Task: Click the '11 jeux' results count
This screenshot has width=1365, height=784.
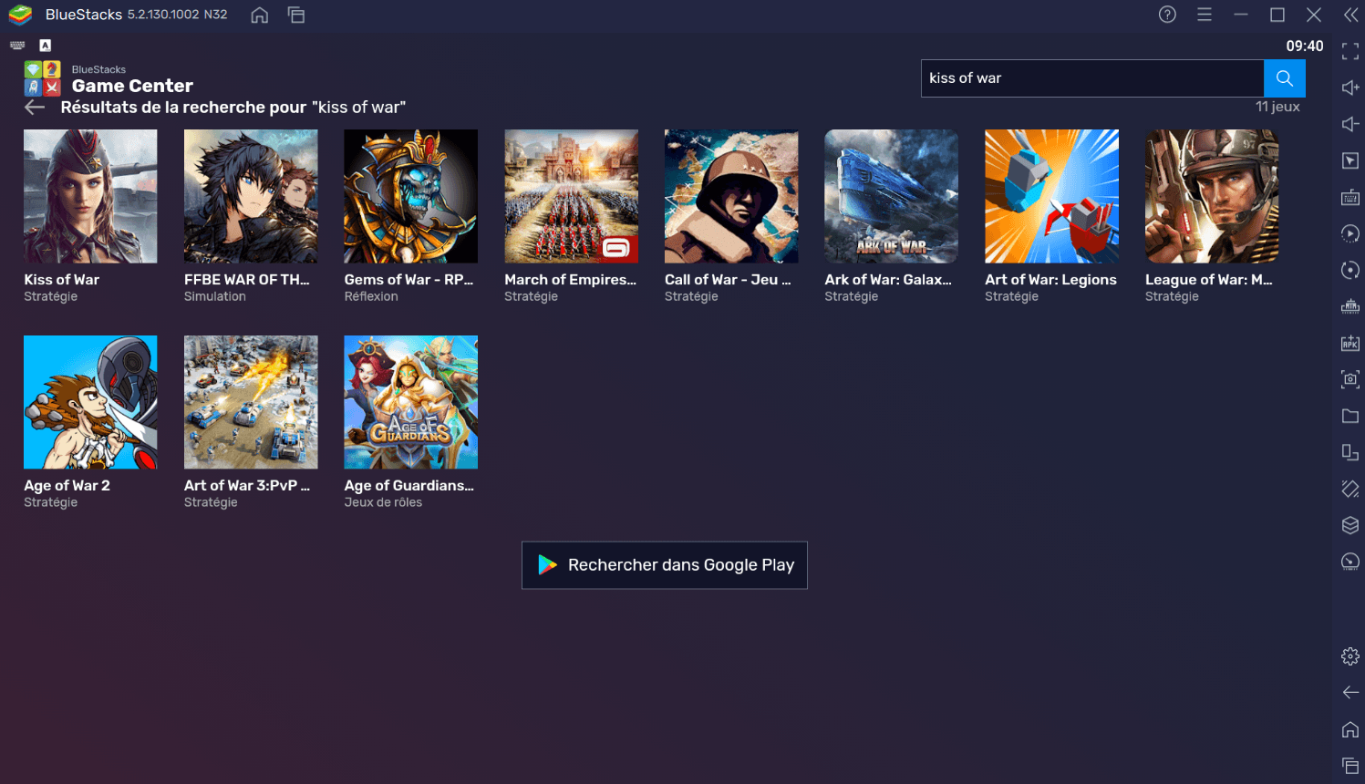Action: (1277, 107)
